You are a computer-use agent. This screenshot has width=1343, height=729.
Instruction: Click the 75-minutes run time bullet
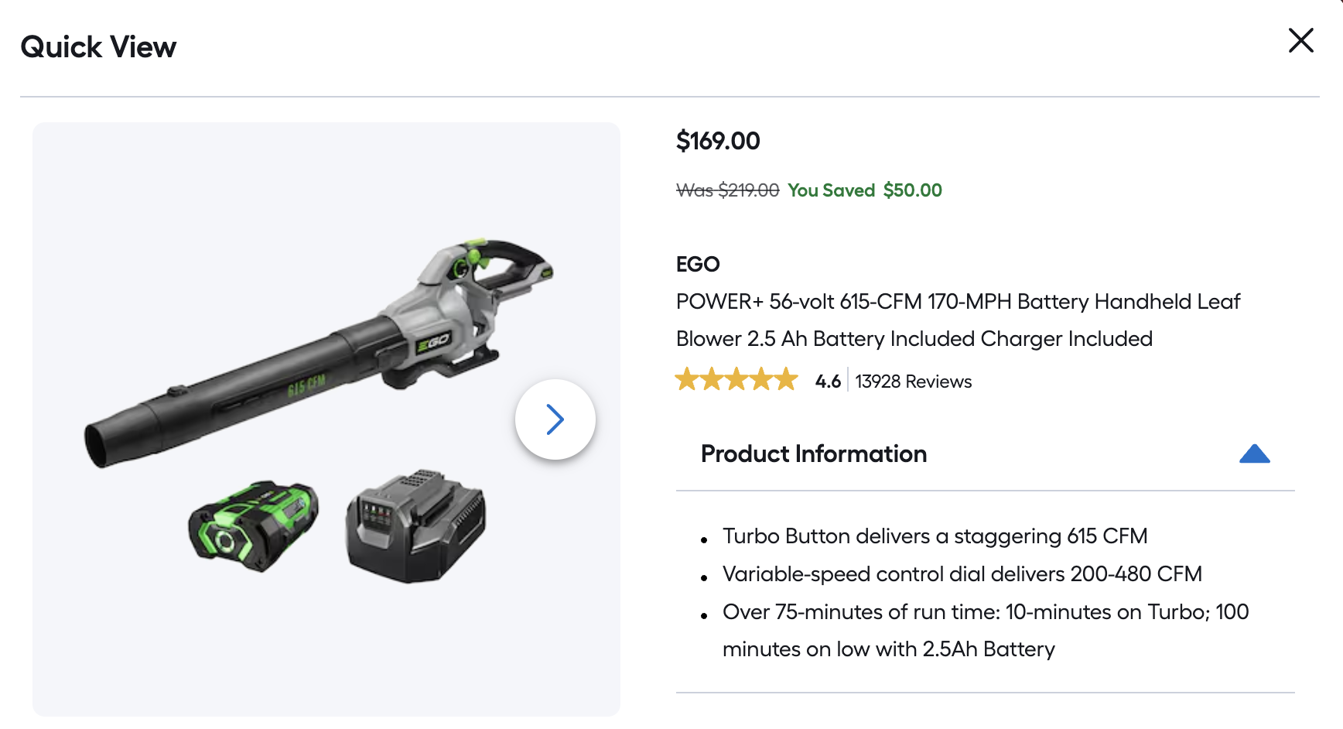(985, 630)
